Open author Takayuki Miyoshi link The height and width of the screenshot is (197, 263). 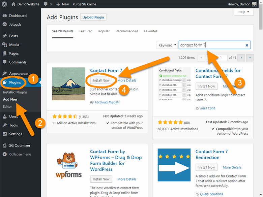(107, 102)
